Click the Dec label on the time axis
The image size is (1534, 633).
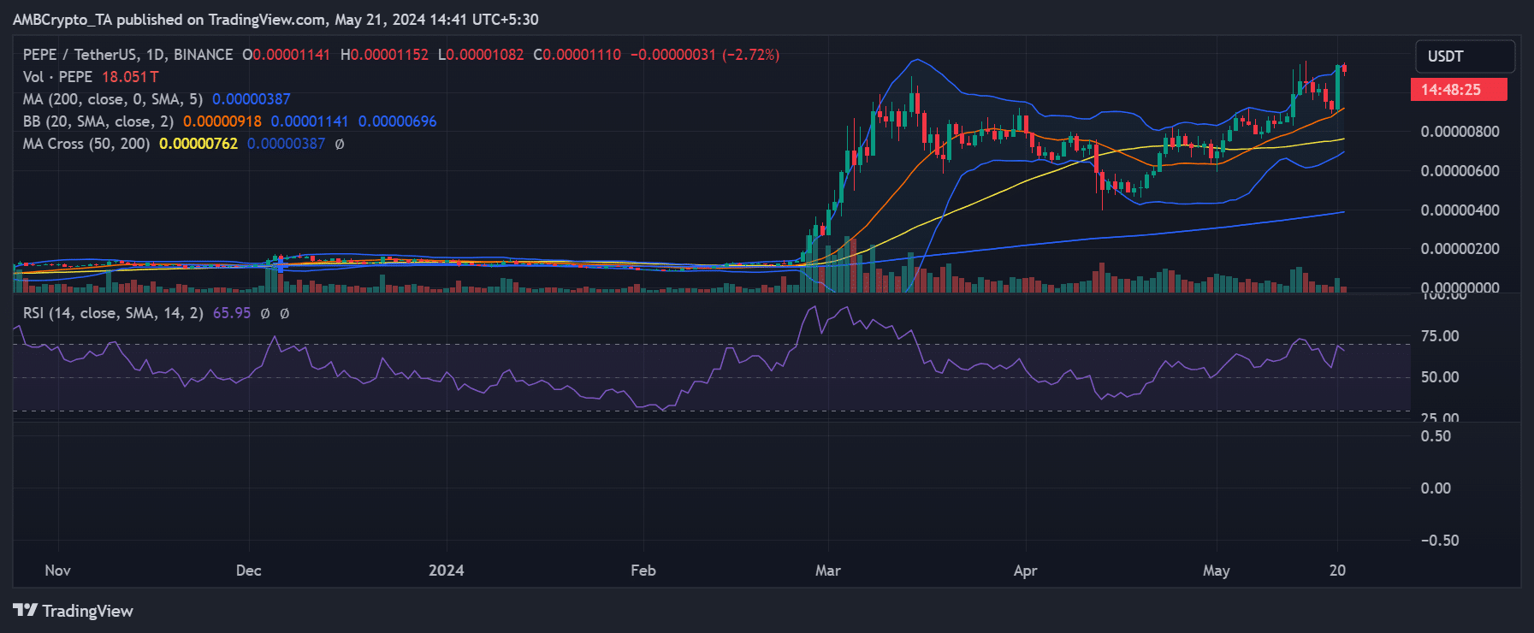(249, 571)
